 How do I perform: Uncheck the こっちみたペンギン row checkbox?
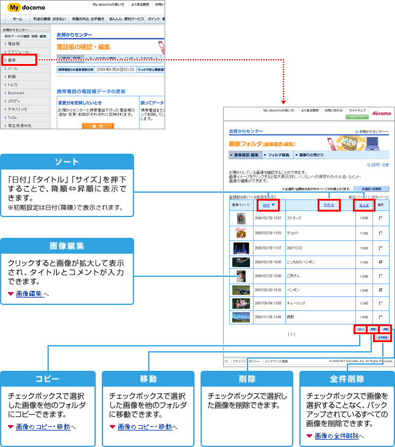pos(380,262)
